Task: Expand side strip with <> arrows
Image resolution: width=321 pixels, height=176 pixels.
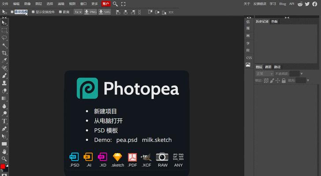Action: (x=249, y=18)
